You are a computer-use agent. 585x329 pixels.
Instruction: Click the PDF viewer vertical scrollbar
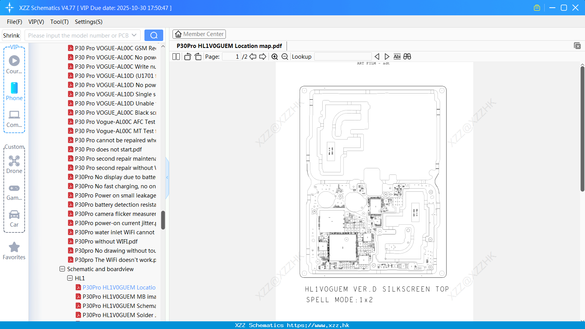pyautogui.click(x=582, y=128)
